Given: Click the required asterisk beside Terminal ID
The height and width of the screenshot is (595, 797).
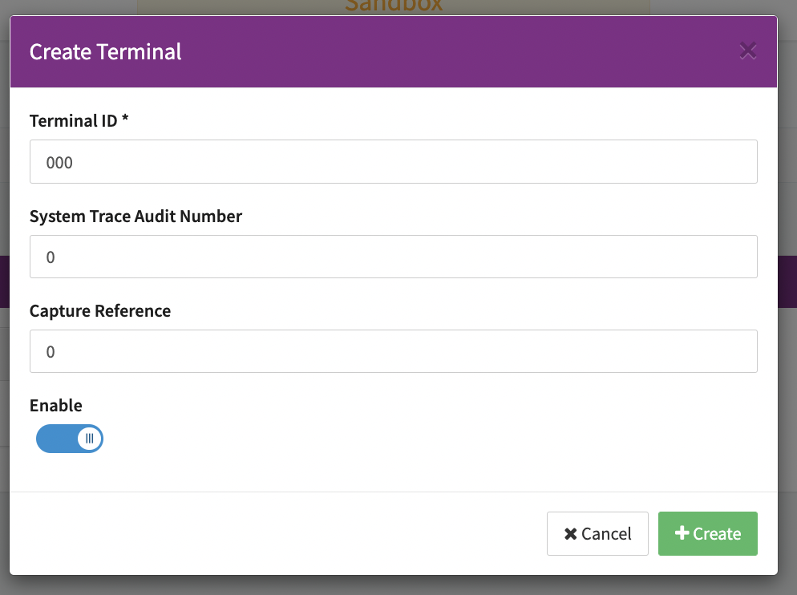Looking at the screenshot, I should click(x=125, y=120).
